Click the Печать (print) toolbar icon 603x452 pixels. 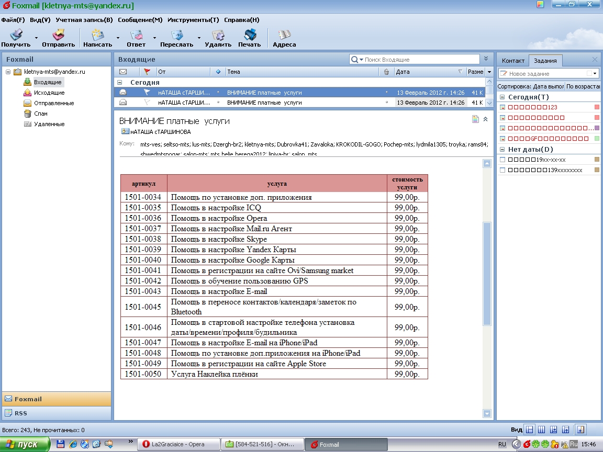point(250,35)
